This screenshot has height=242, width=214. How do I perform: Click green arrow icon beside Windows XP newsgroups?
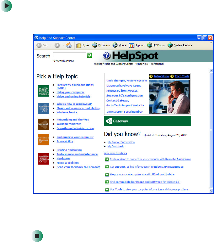107,167
